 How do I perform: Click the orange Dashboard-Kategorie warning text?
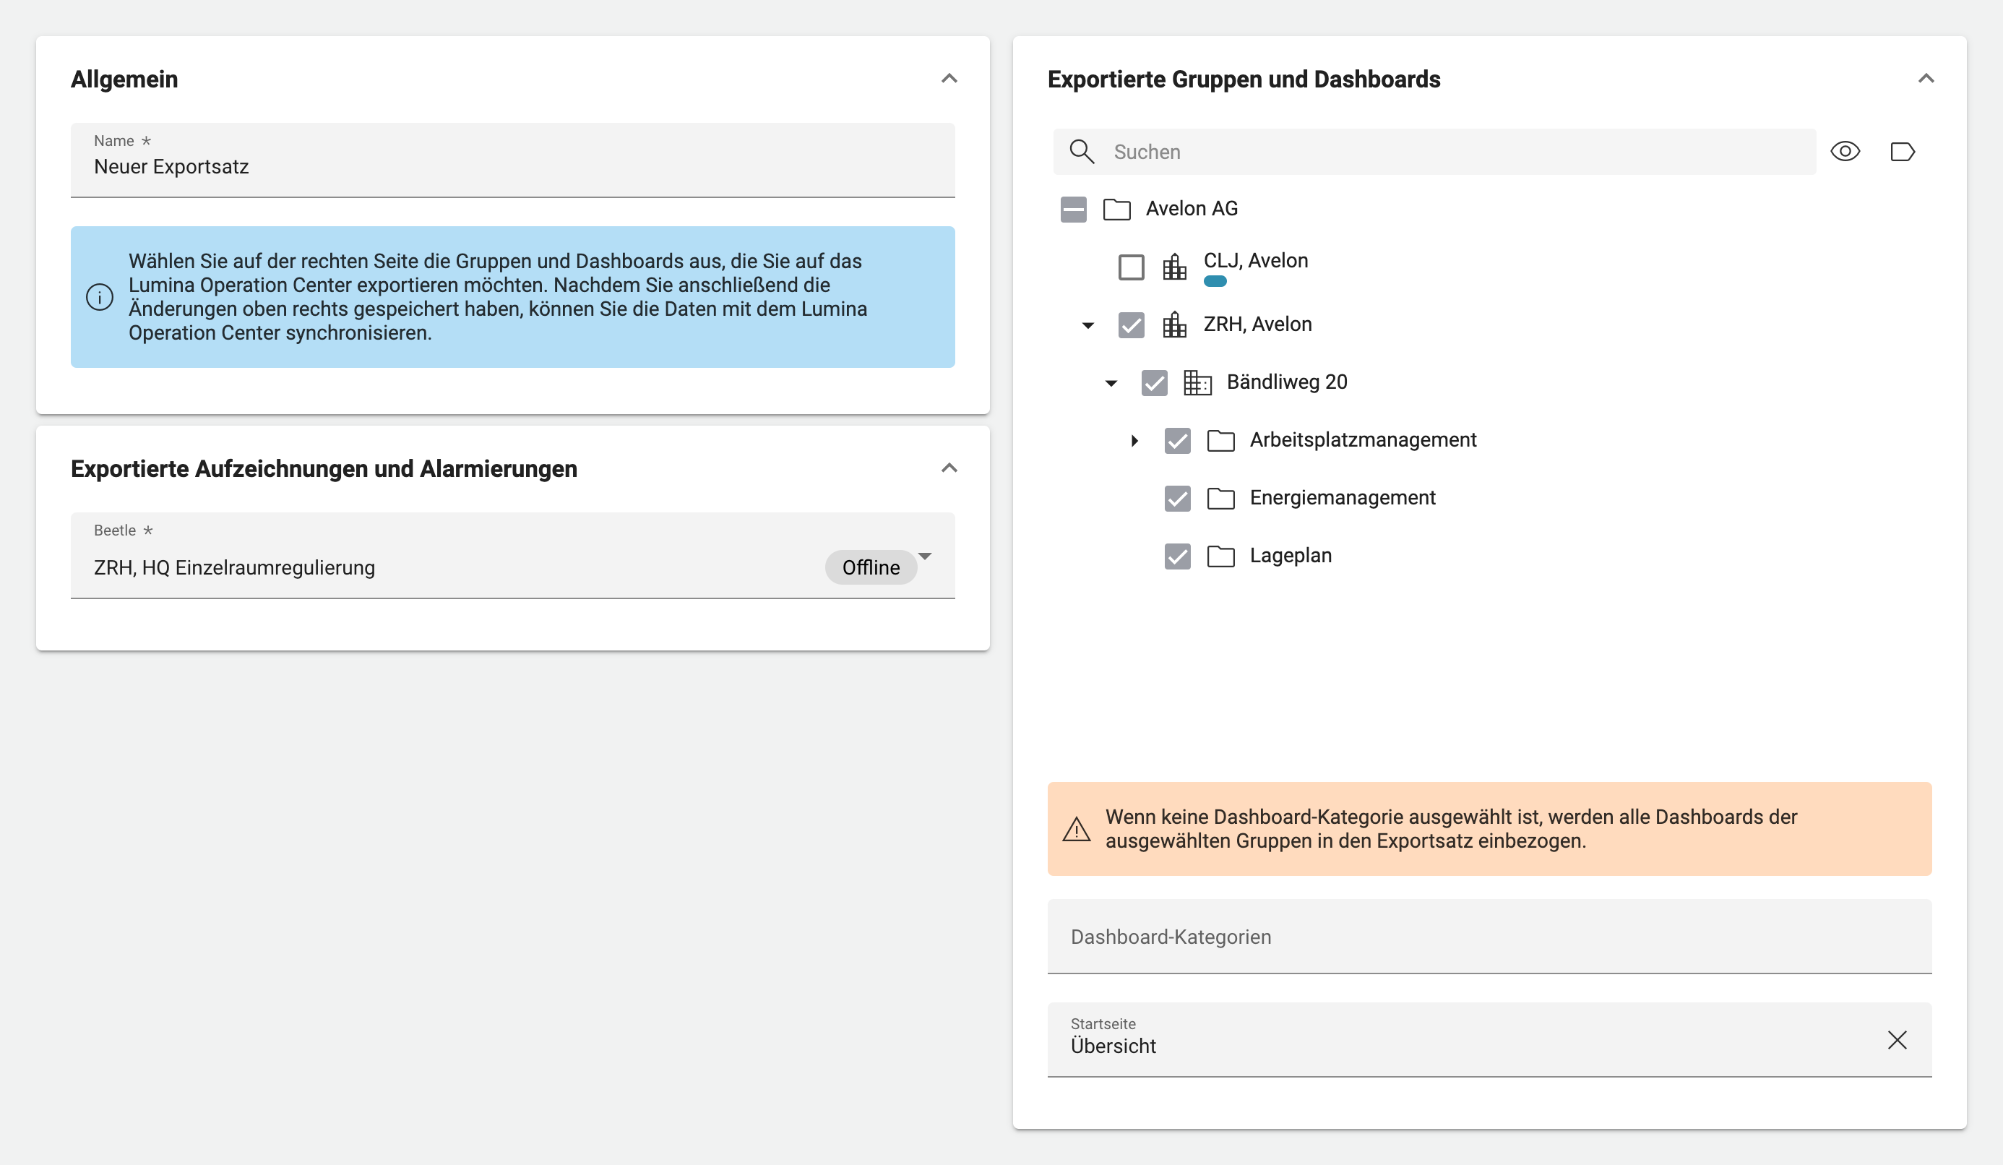coord(1451,829)
